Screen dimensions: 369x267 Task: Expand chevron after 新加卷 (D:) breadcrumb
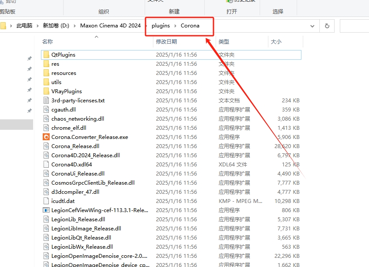point(74,26)
